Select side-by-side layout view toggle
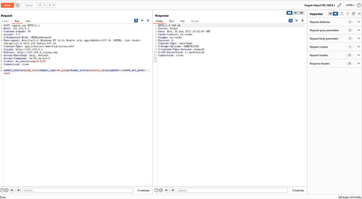Viewport: 362px width, 199px height. click(290, 13)
